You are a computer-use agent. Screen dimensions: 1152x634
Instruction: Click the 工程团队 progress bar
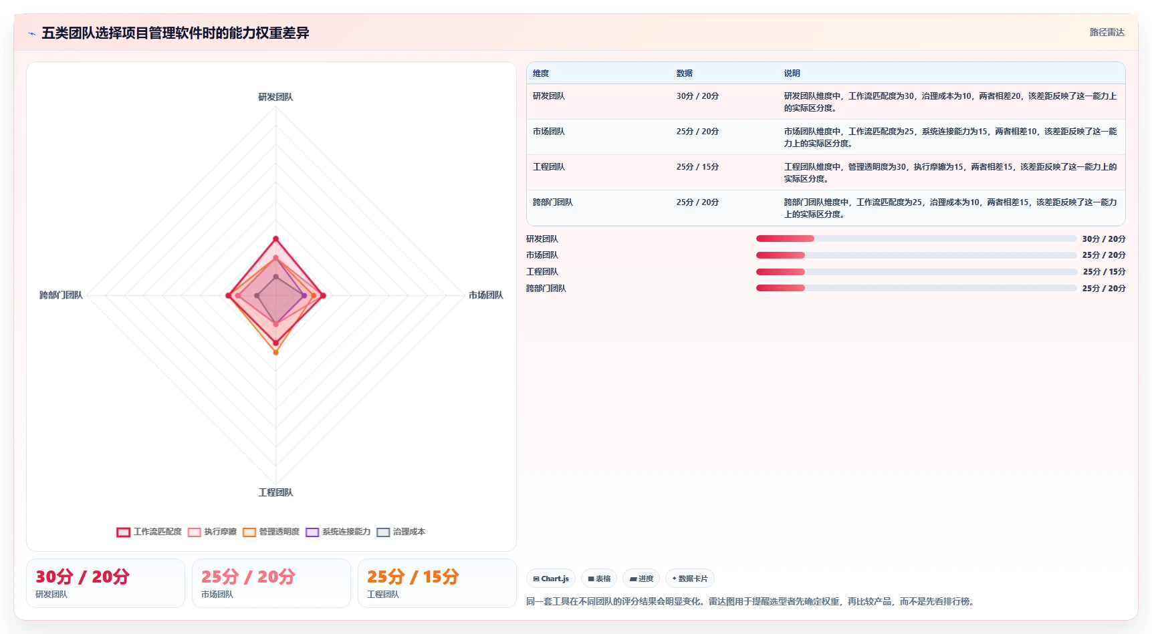916,272
